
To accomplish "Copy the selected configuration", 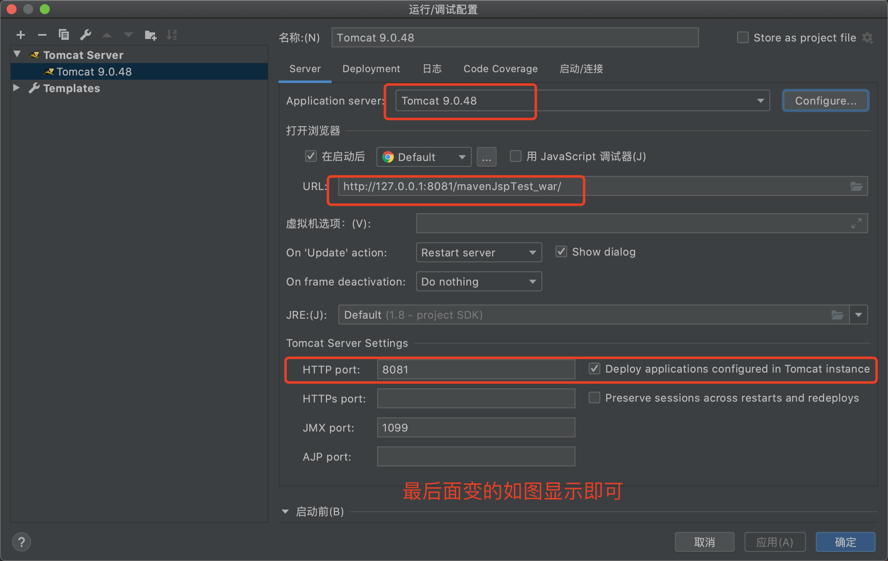I will pos(64,35).
